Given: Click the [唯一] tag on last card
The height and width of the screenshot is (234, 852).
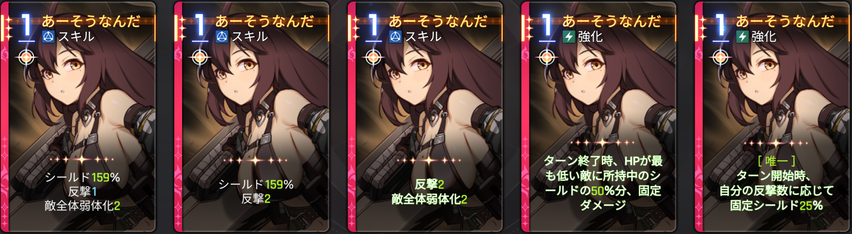Looking at the screenshot, I should point(776,161).
